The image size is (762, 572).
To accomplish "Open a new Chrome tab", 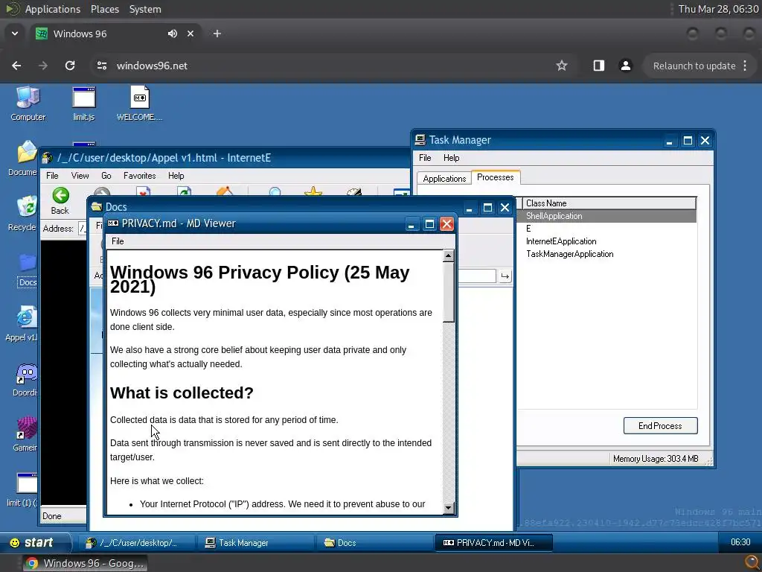I will [x=217, y=34].
